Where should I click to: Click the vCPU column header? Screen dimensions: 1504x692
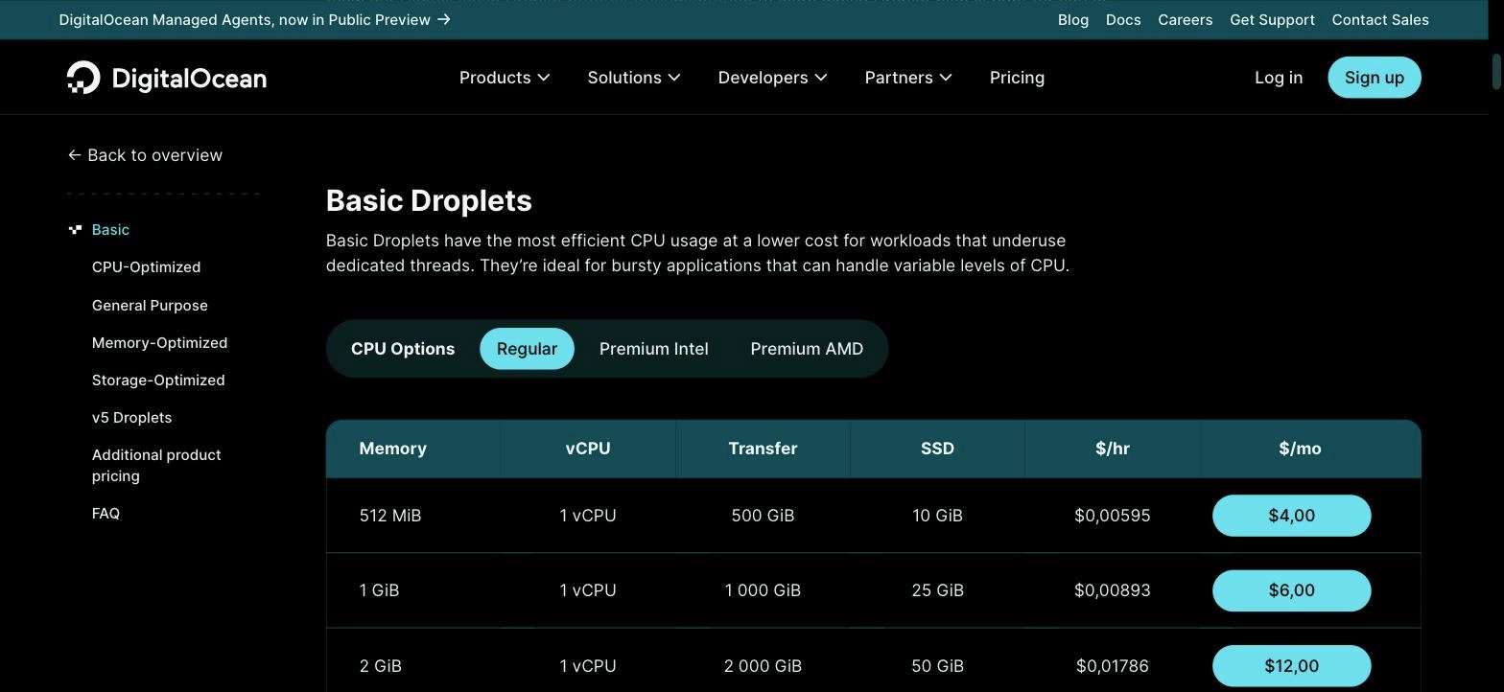click(588, 449)
